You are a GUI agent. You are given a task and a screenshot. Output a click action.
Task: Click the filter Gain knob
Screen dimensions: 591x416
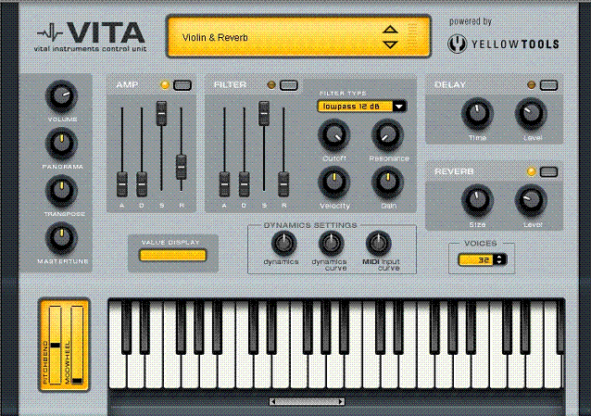tap(387, 183)
